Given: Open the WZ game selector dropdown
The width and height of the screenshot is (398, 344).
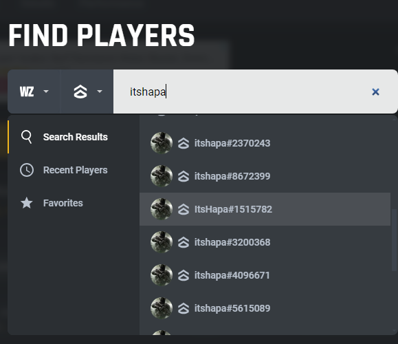Looking at the screenshot, I should point(34,92).
